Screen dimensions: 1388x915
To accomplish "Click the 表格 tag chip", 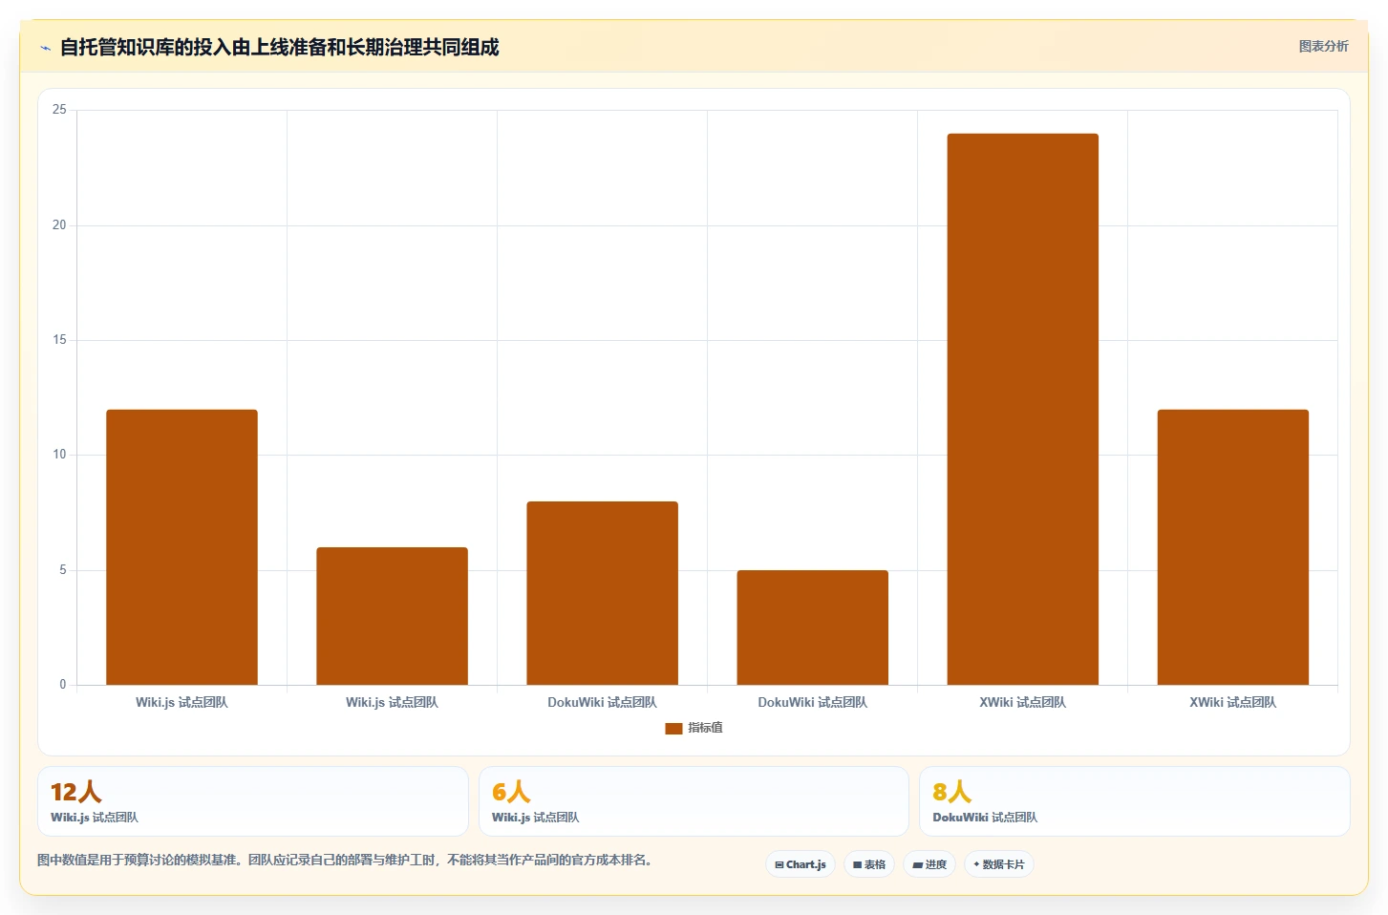I will pyautogui.click(x=869, y=864).
